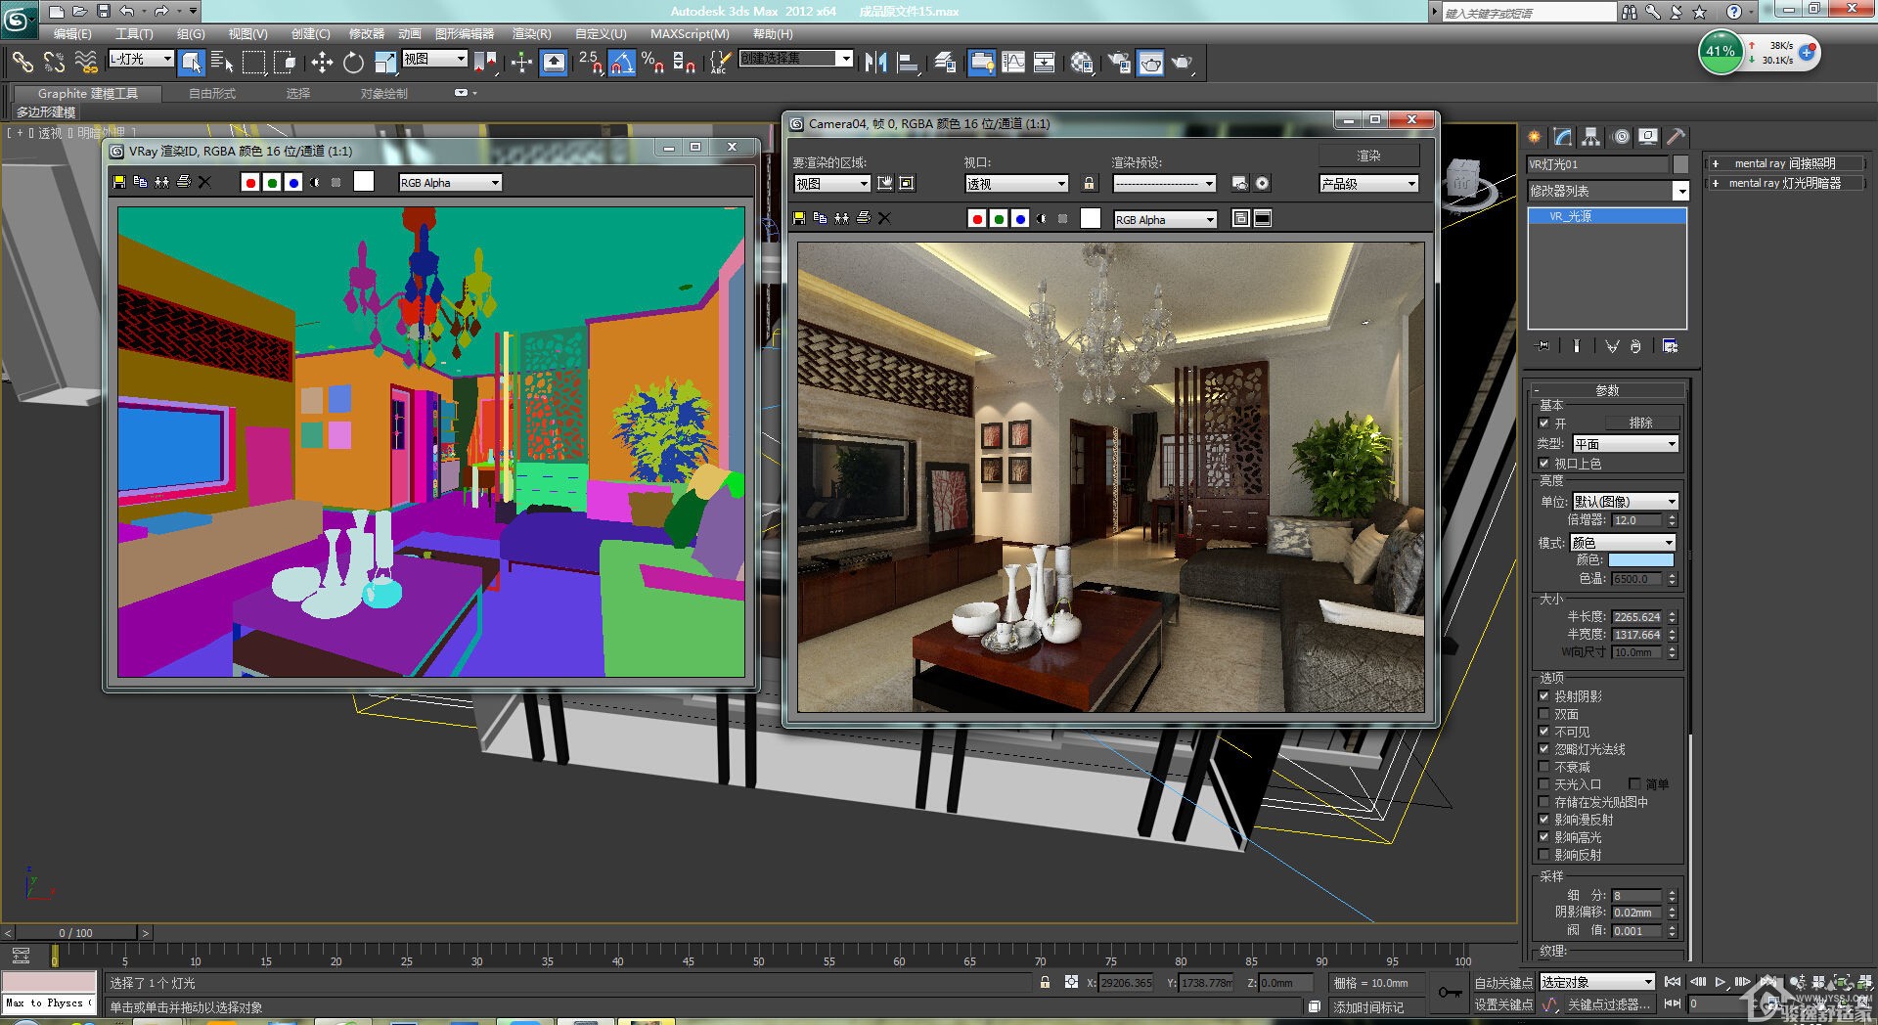The width and height of the screenshot is (1878, 1025).
Task: Open the 类型 平面 dropdown
Action: coord(1625,444)
